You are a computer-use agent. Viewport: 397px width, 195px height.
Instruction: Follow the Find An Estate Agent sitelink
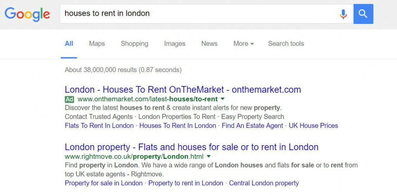[252, 126]
